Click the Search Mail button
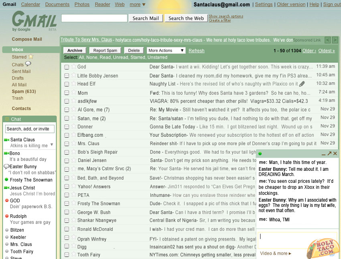The image size is (341, 259). (x=146, y=18)
